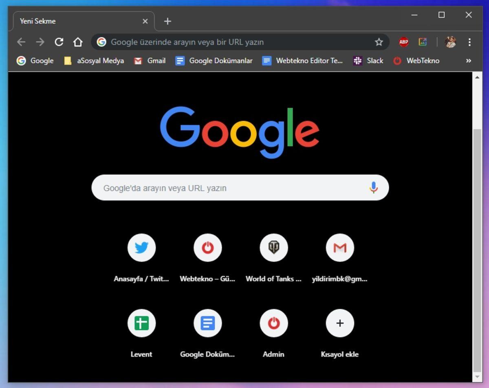Open the Adblock Plus extension icon
This screenshot has height=388, width=489.
(403, 42)
